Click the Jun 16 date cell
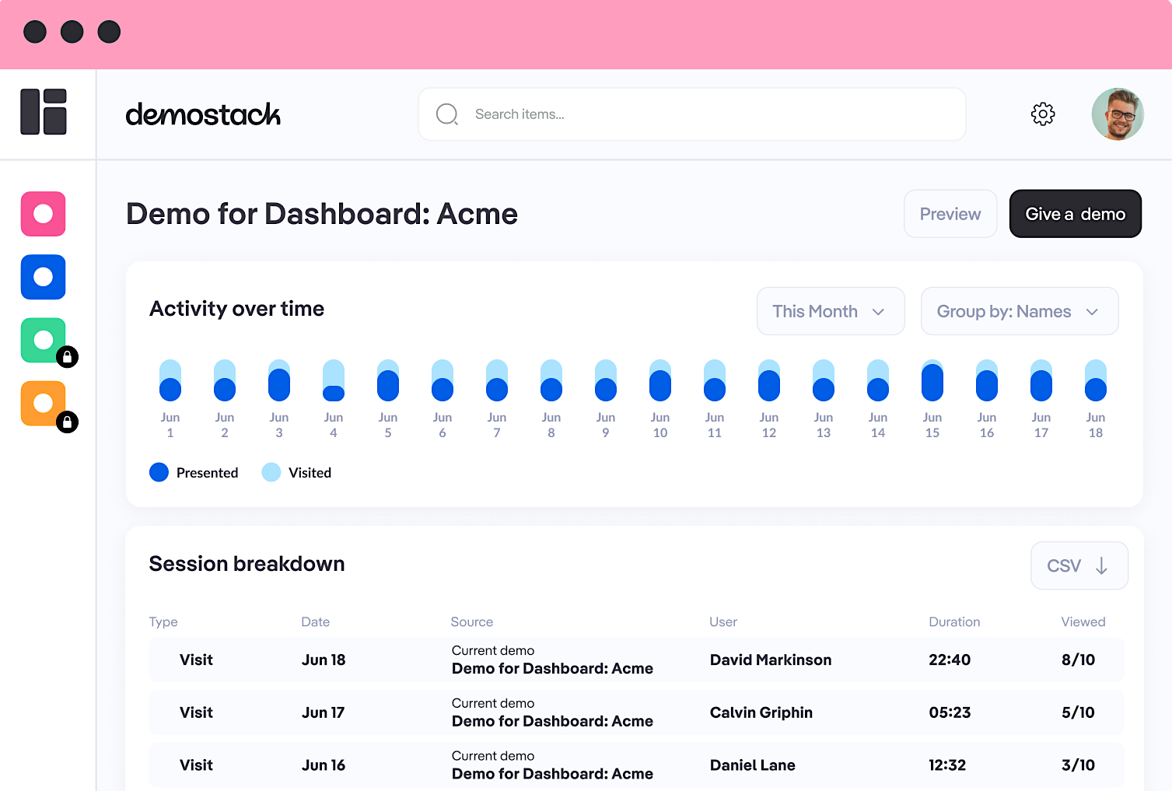 pos(324,765)
